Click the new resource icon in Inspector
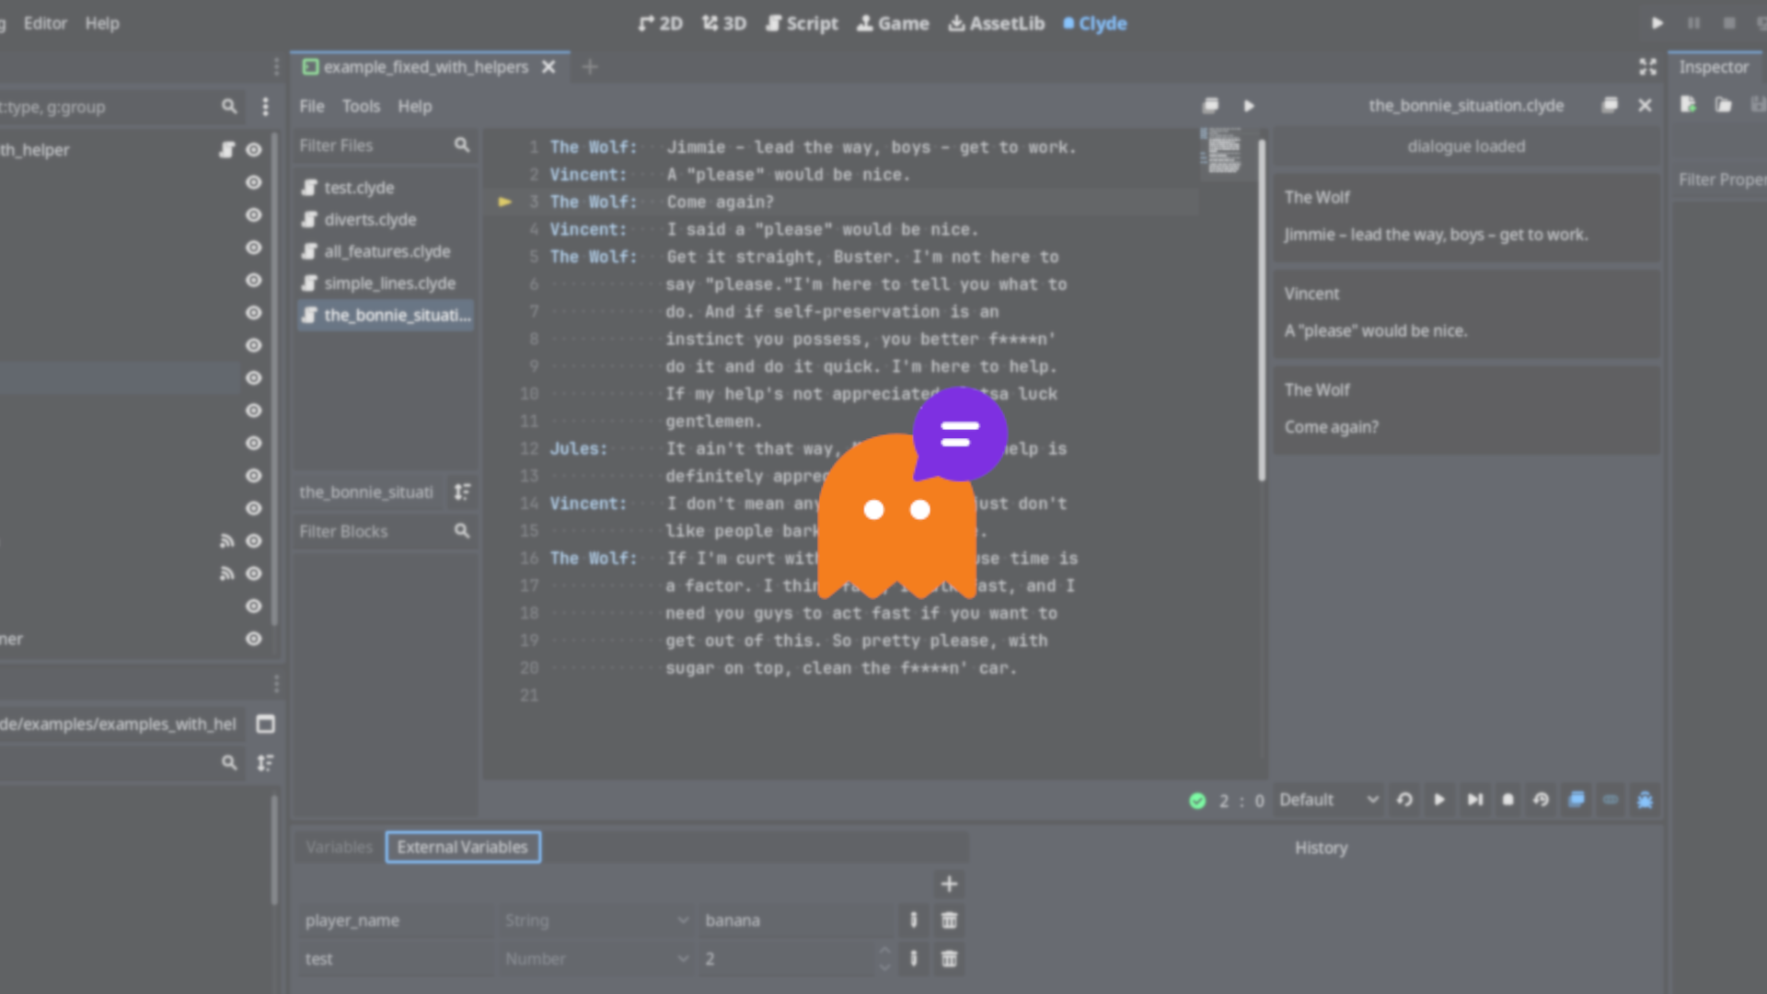This screenshot has width=1767, height=994. (x=1688, y=105)
